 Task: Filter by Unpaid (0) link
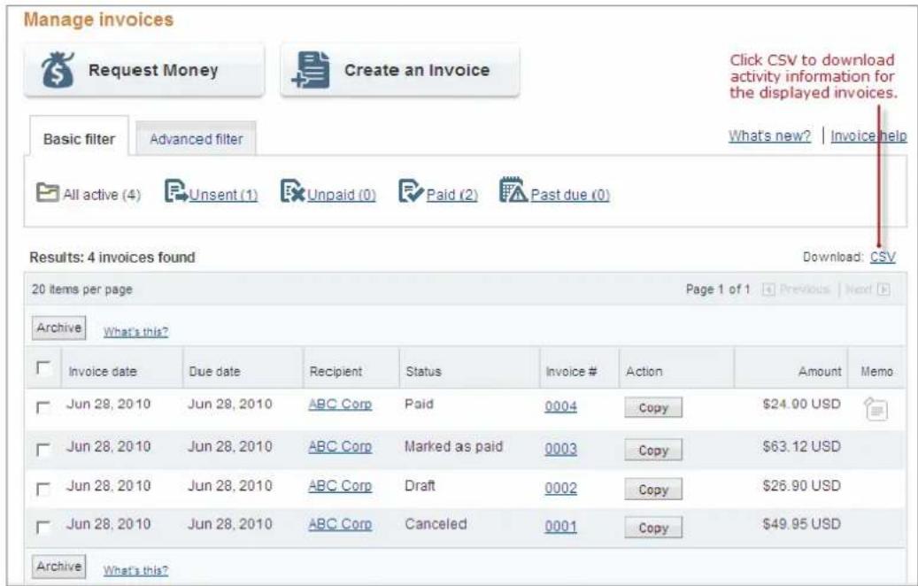point(342,195)
